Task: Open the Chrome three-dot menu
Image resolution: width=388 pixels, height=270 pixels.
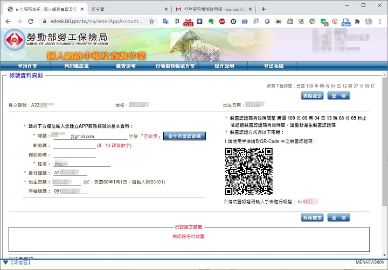Action: coord(380,22)
